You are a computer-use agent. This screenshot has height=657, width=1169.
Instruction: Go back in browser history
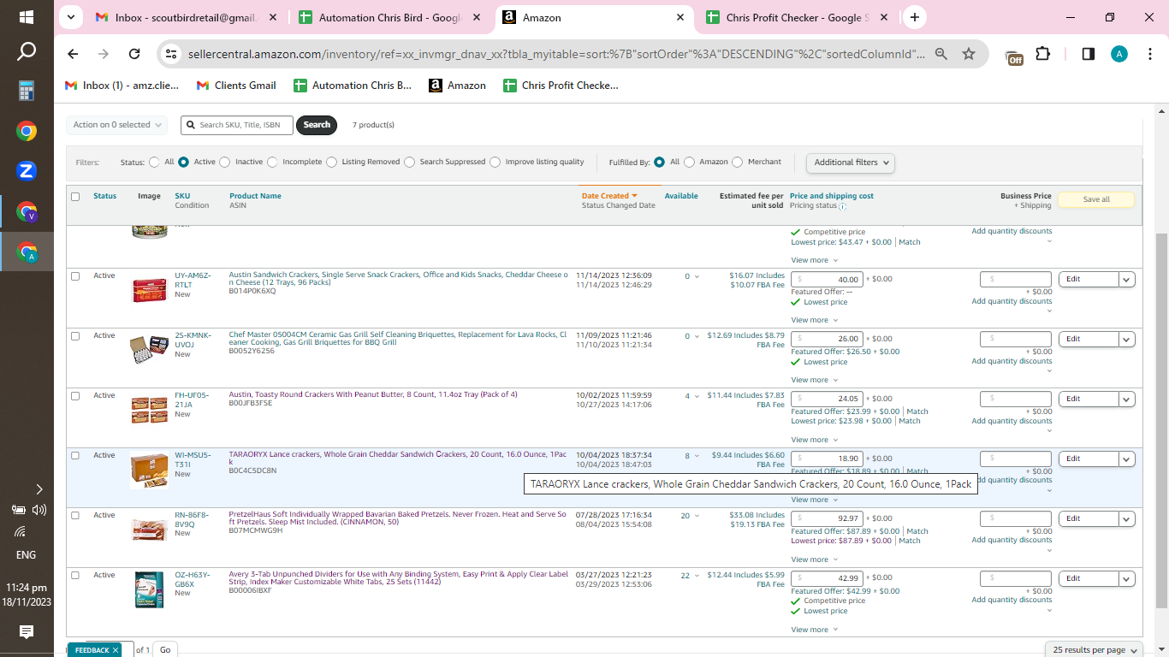point(73,54)
